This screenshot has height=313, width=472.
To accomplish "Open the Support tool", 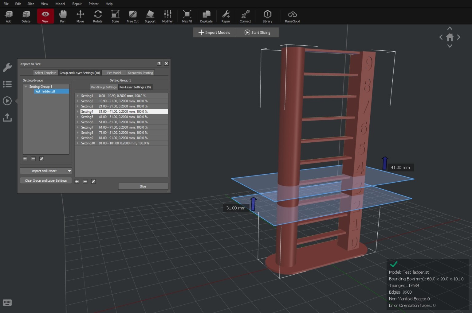I will point(150,16).
